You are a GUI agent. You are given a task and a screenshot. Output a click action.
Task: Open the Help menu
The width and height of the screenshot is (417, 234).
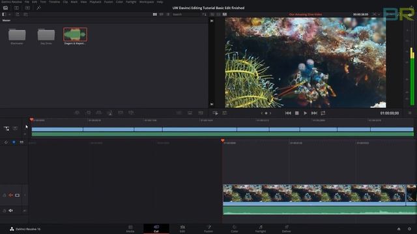tap(160, 2)
